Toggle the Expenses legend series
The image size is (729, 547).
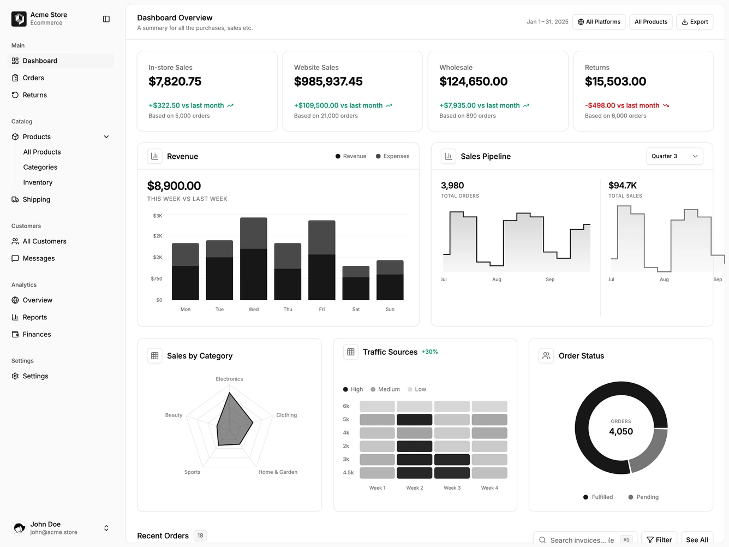pyautogui.click(x=392, y=156)
